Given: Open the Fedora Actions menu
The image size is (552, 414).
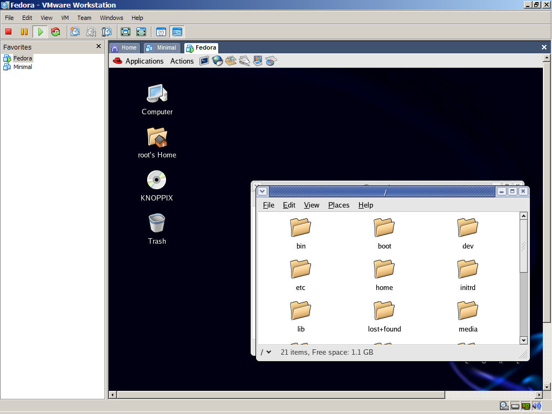Looking at the screenshot, I should (182, 61).
